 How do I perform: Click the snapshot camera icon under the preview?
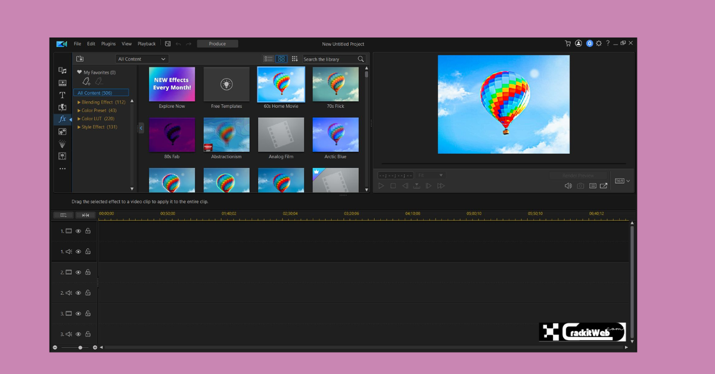[x=579, y=185]
